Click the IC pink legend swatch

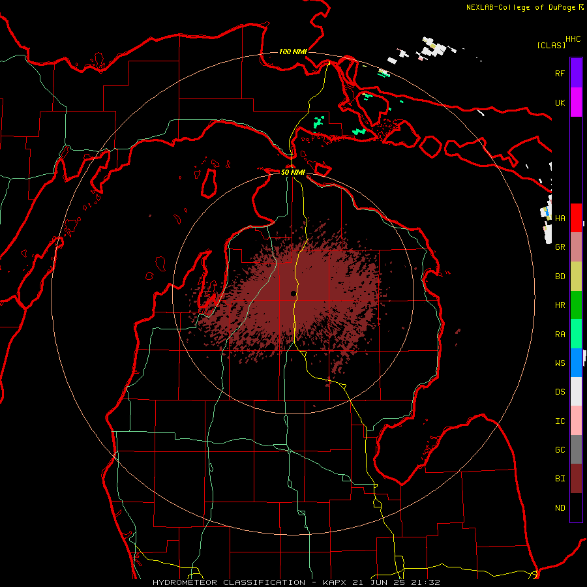tap(576, 421)
